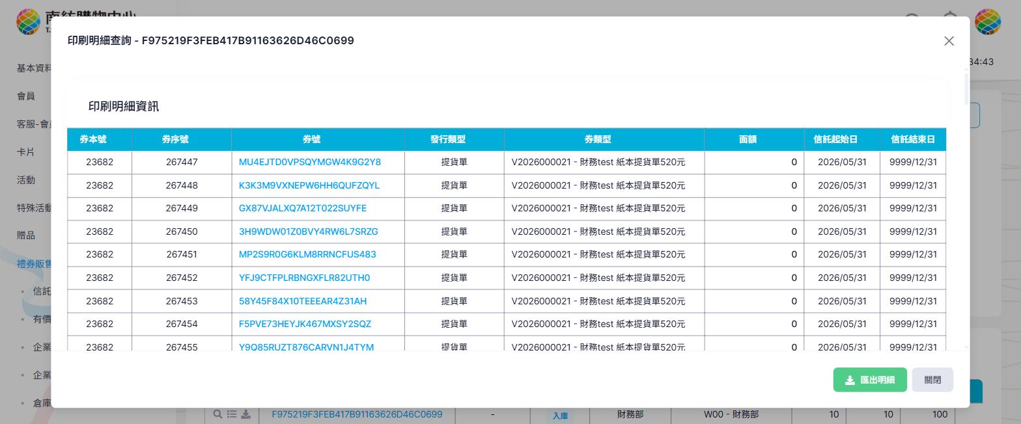Image resolution: width=1021 pixels, height=424 pixels.
Task: Click the user avatar top right
Action: coord(987,21)
